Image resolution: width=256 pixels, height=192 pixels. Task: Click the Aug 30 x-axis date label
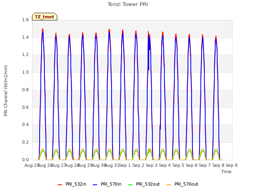(98, 165)
